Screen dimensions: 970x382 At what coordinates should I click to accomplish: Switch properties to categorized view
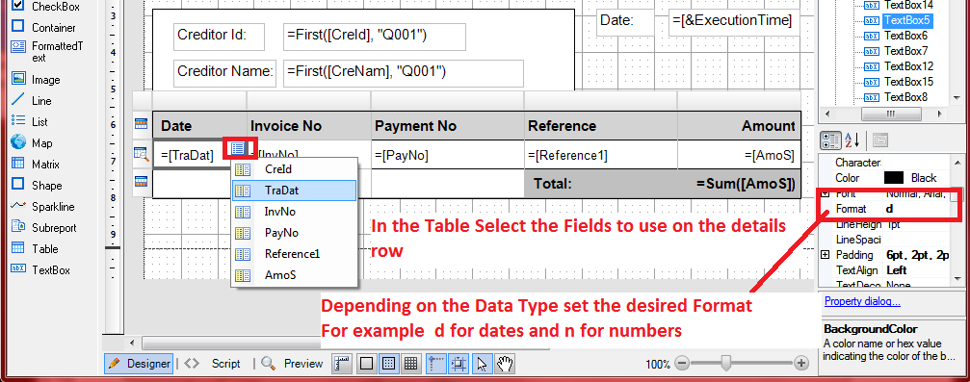[x=831, y=140]
